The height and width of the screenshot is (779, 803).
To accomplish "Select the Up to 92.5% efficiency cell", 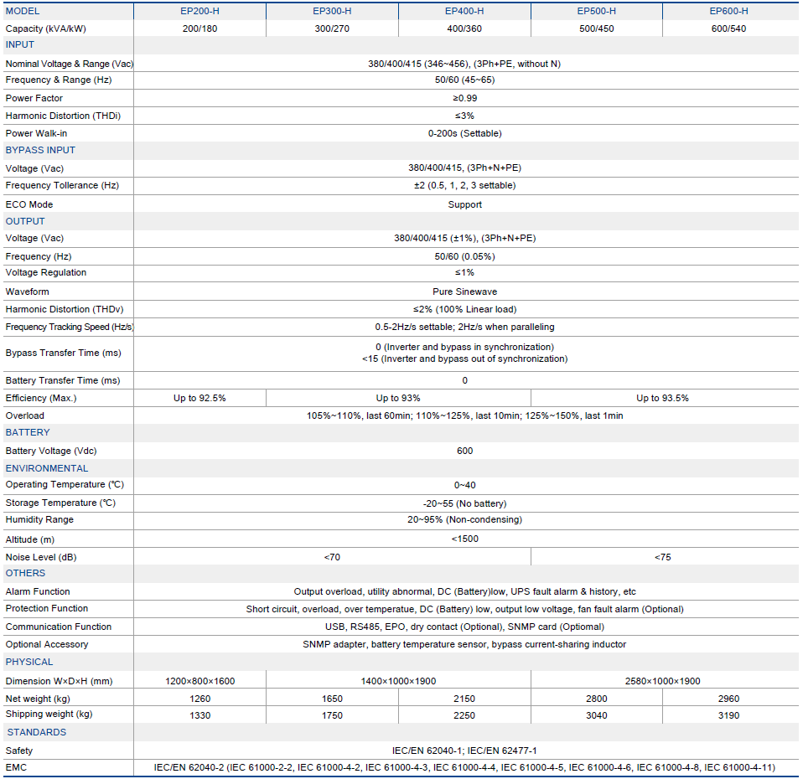I will [199, 398].
